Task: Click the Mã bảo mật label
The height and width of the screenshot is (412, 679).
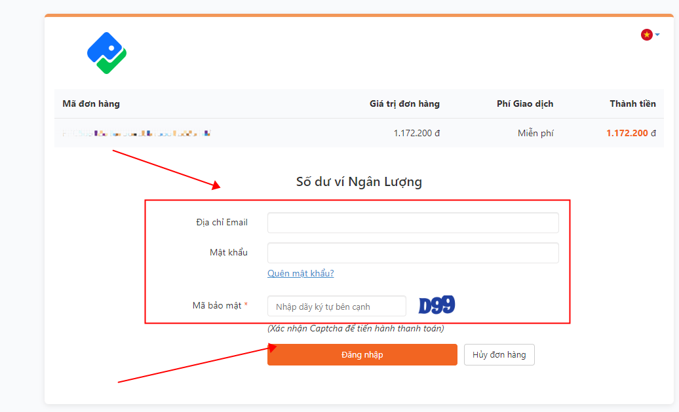Action: [220, 305]
